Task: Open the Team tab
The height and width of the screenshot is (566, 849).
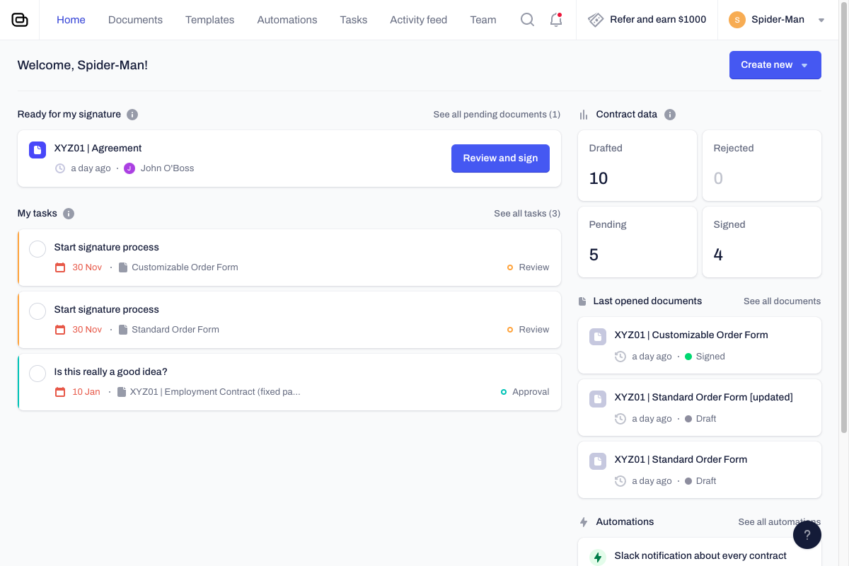Action: point(483,20)
